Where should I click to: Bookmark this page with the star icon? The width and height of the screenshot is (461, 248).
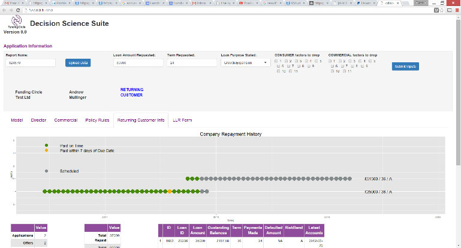pyautogui.click(x=442, y=10)
